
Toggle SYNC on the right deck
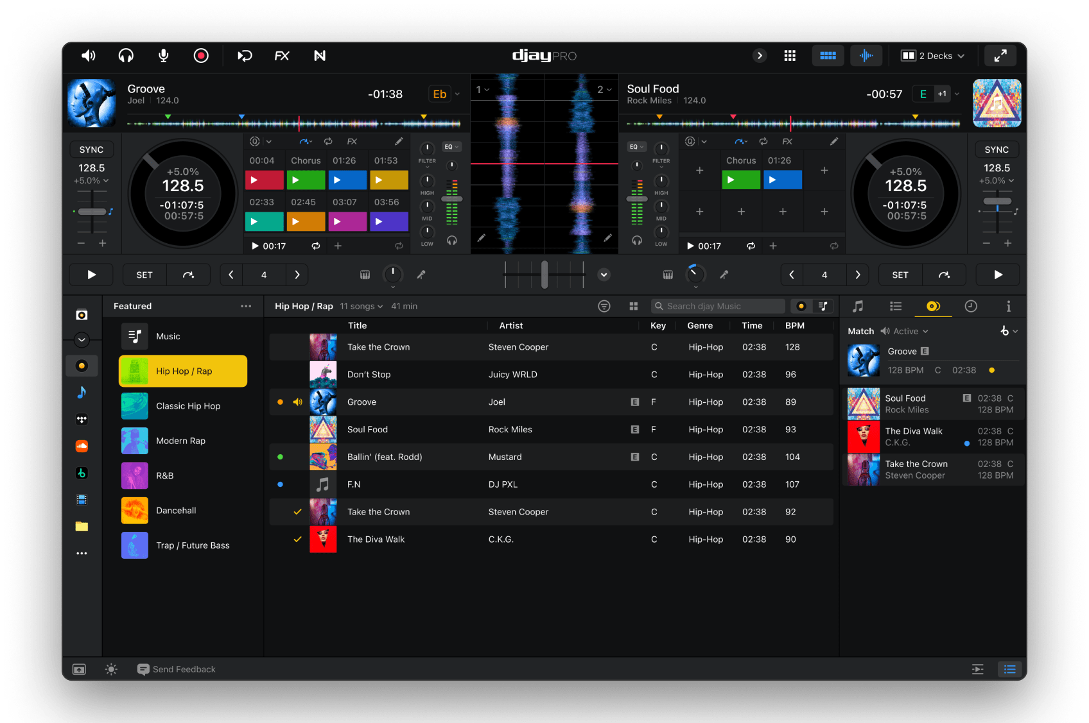point(997,149)
